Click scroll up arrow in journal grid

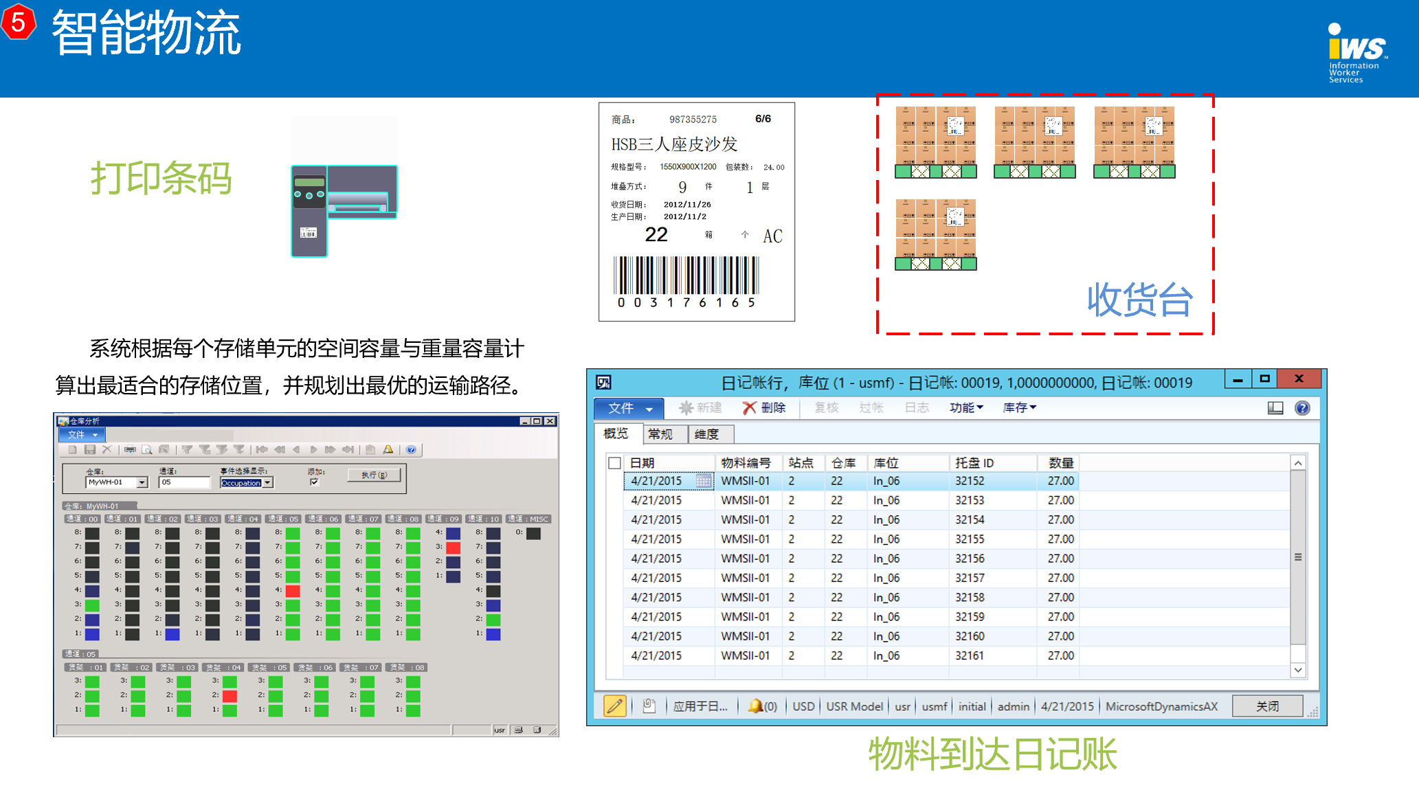[x=1298, y=463]
